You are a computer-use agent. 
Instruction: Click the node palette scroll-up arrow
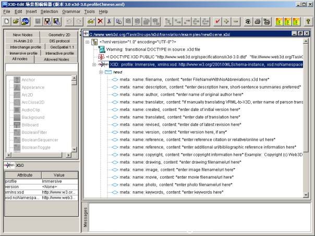point(74,78)
